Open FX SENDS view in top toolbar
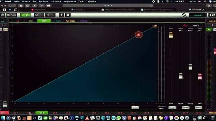Viewport: 216px width, 121px height. (50, 15)
